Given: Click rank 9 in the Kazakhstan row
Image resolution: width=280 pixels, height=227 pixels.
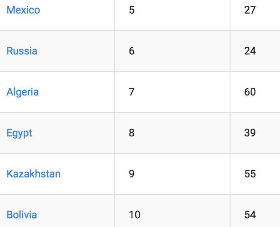Looking at the screenshot, I should point(132,174).
